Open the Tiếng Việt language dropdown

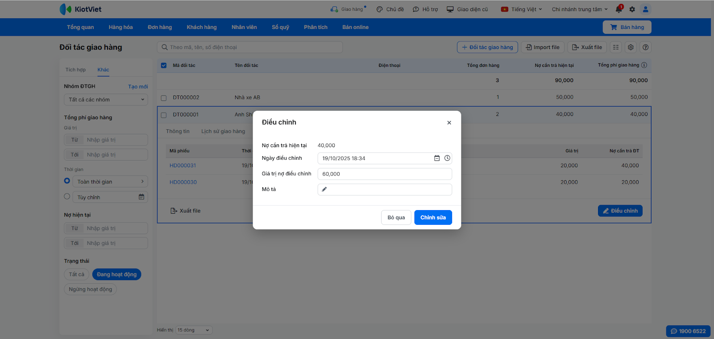522,9
